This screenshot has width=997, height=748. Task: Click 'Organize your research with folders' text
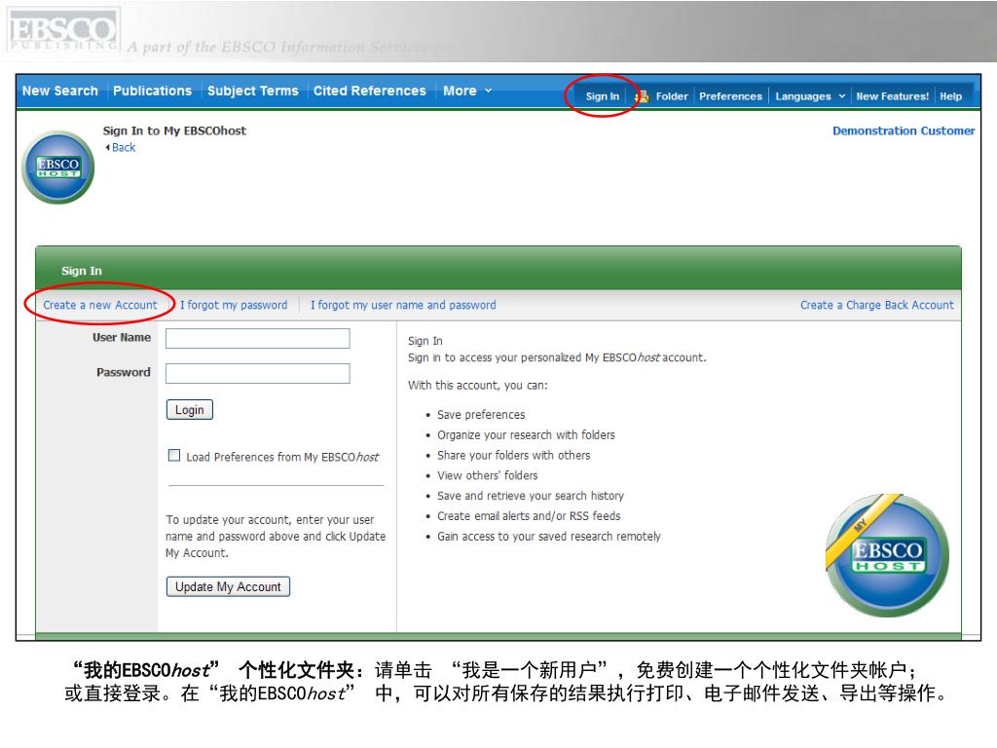coord(526,435)
